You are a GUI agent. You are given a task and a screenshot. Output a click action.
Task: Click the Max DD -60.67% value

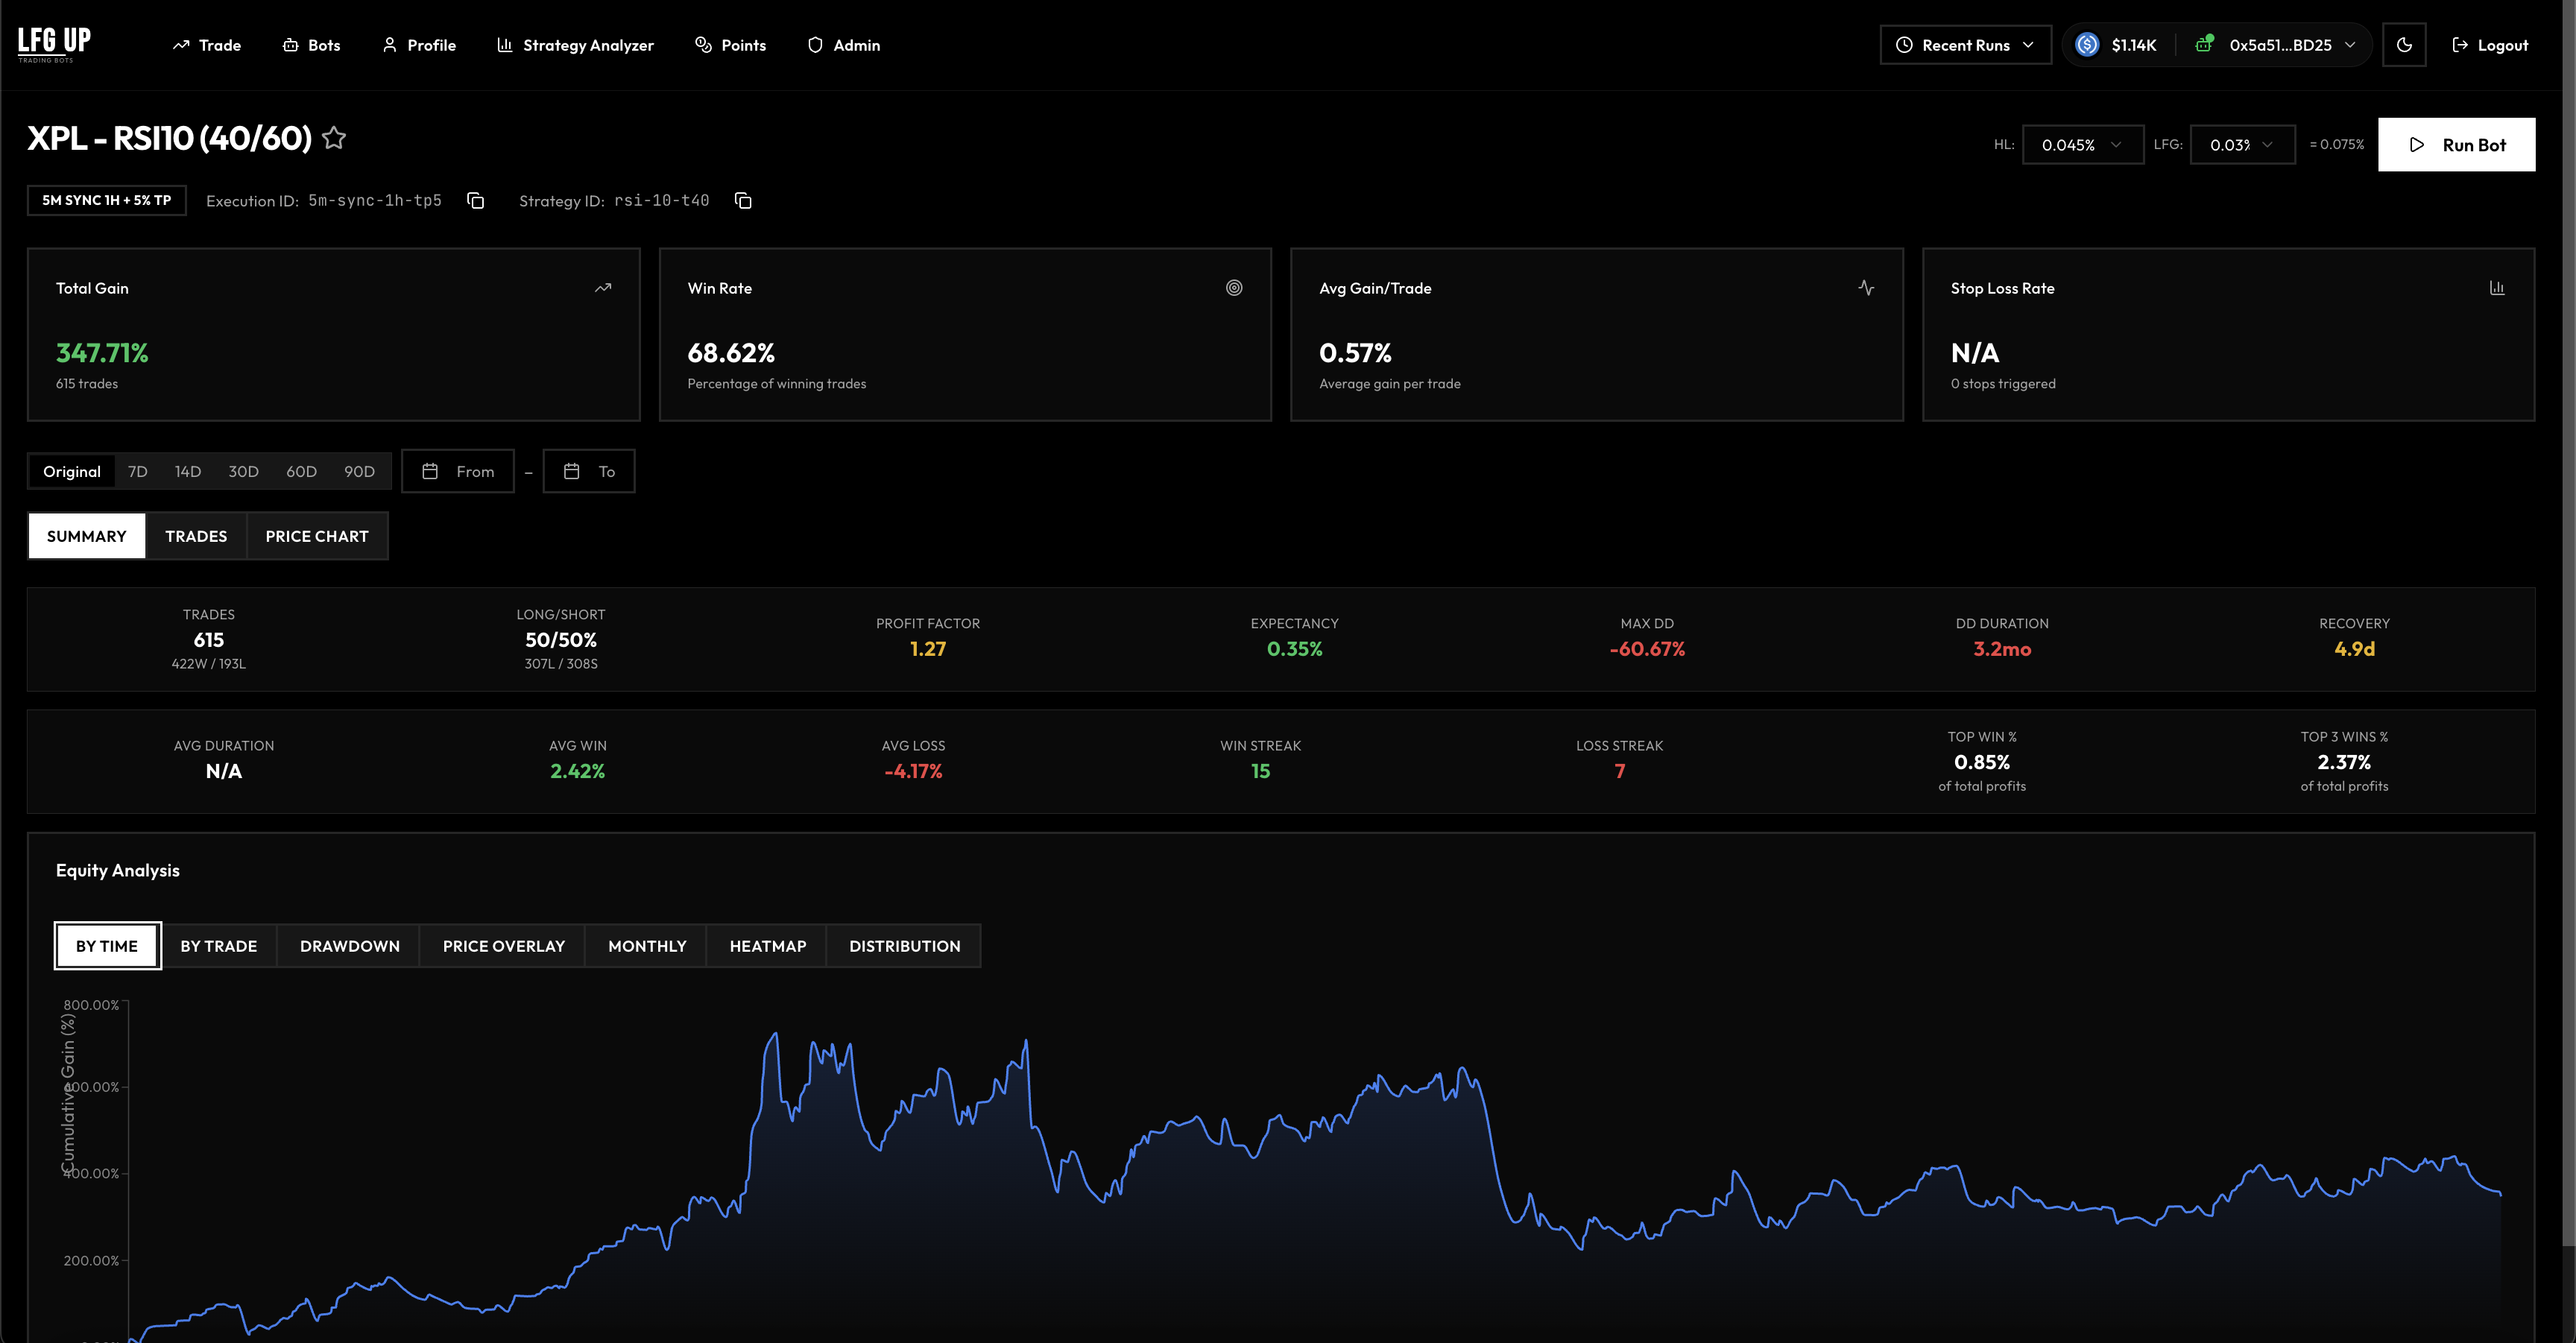point(1647,649)
